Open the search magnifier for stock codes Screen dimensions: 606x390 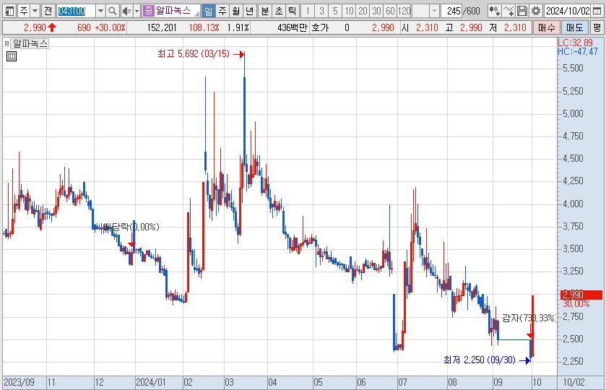[112, 11]
